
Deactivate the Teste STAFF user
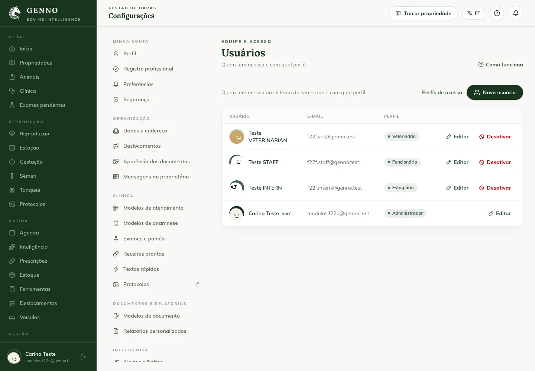coord(495,162)
